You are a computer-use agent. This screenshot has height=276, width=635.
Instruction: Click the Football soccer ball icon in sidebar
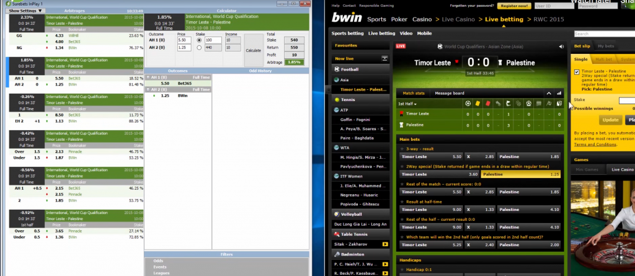337,69
